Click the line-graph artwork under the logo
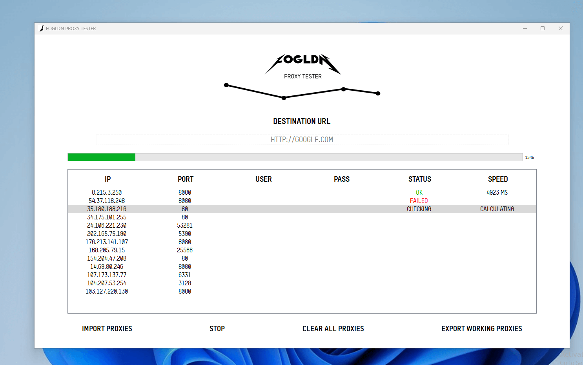This screenshot has width=583, height=365. click(x=302, y=90)
